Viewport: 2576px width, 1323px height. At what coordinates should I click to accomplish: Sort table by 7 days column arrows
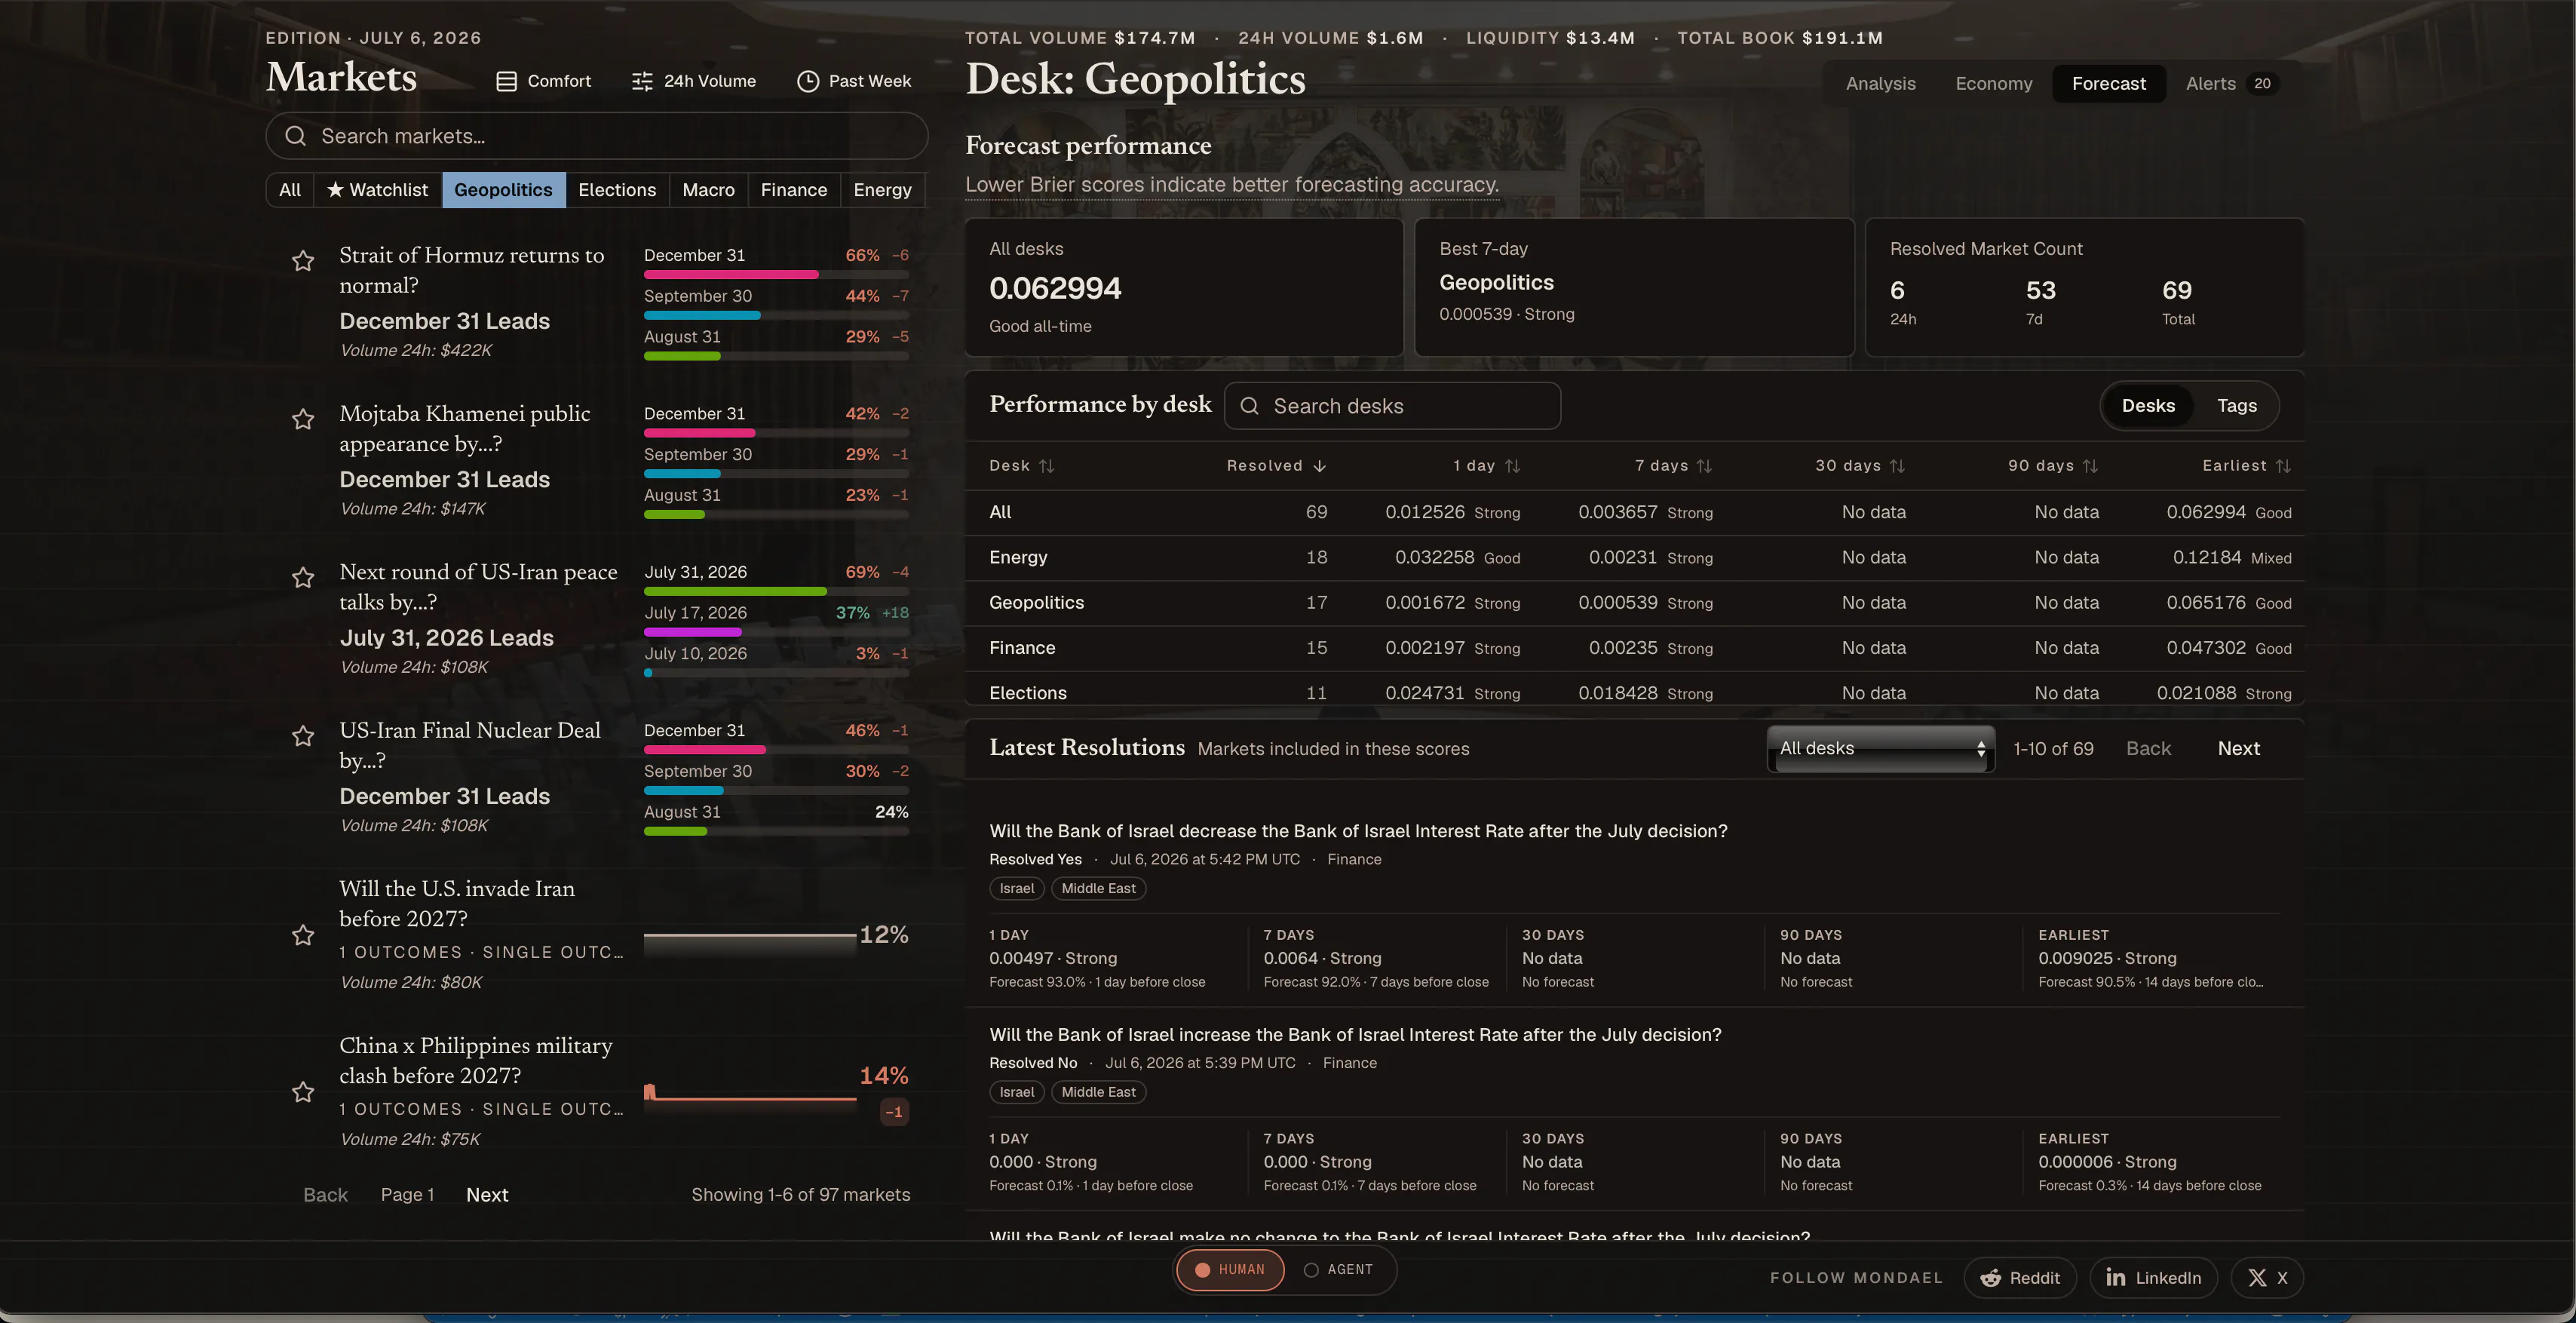(x=1704, y=466)
